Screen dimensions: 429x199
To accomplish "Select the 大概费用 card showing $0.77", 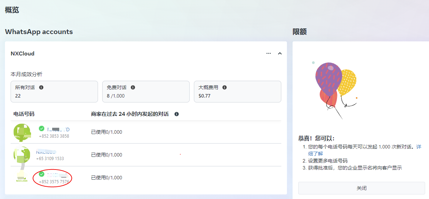I will coord(238,92).
